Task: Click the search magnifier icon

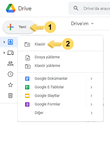Action: 76,8
